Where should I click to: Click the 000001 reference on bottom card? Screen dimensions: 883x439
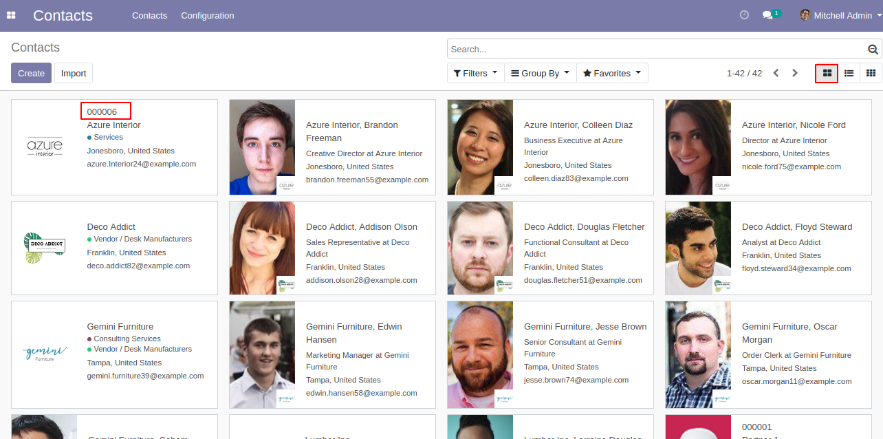[757, 427]
